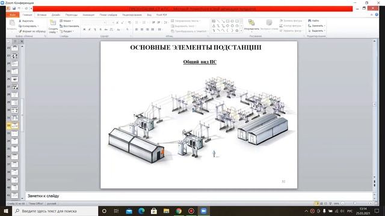Open Google Chrome from the taskbar
Screen dimensions: 385x216
(179, 211)
